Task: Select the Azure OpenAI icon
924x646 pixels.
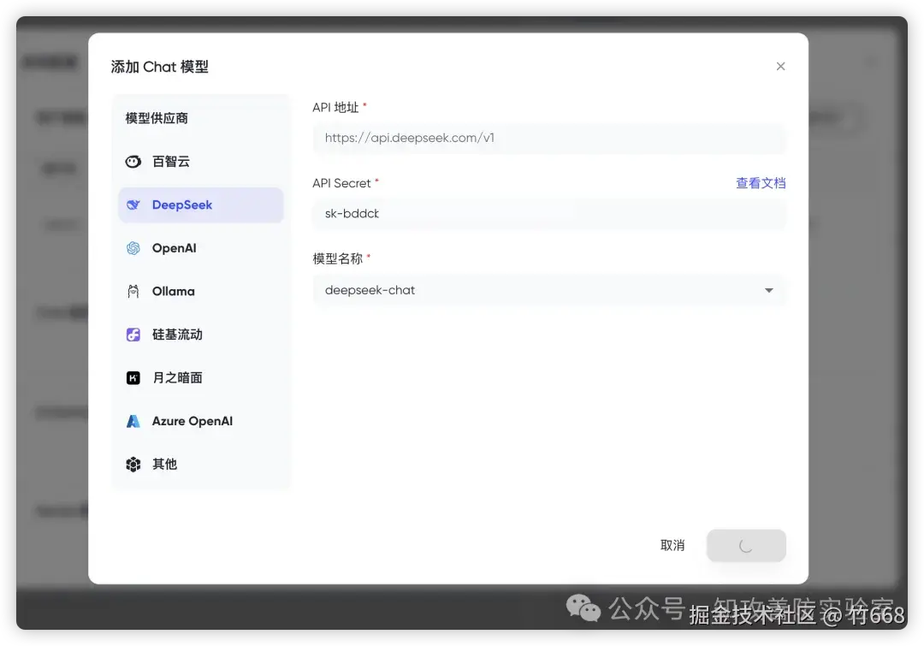Action: click(x=133, y=420)
